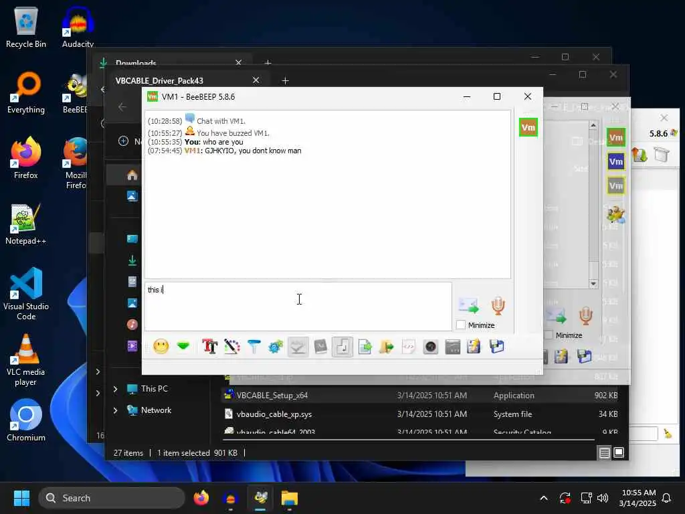
Task: Send the message with envelope arrow button
Action: tap(468, 305)
